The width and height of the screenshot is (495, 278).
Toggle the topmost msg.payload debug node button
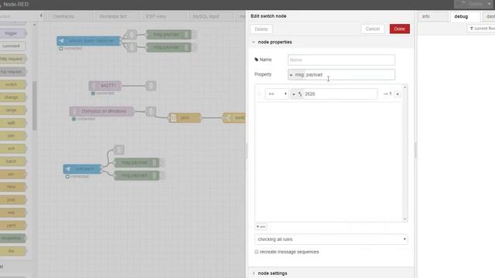click(x=195, y=34)
